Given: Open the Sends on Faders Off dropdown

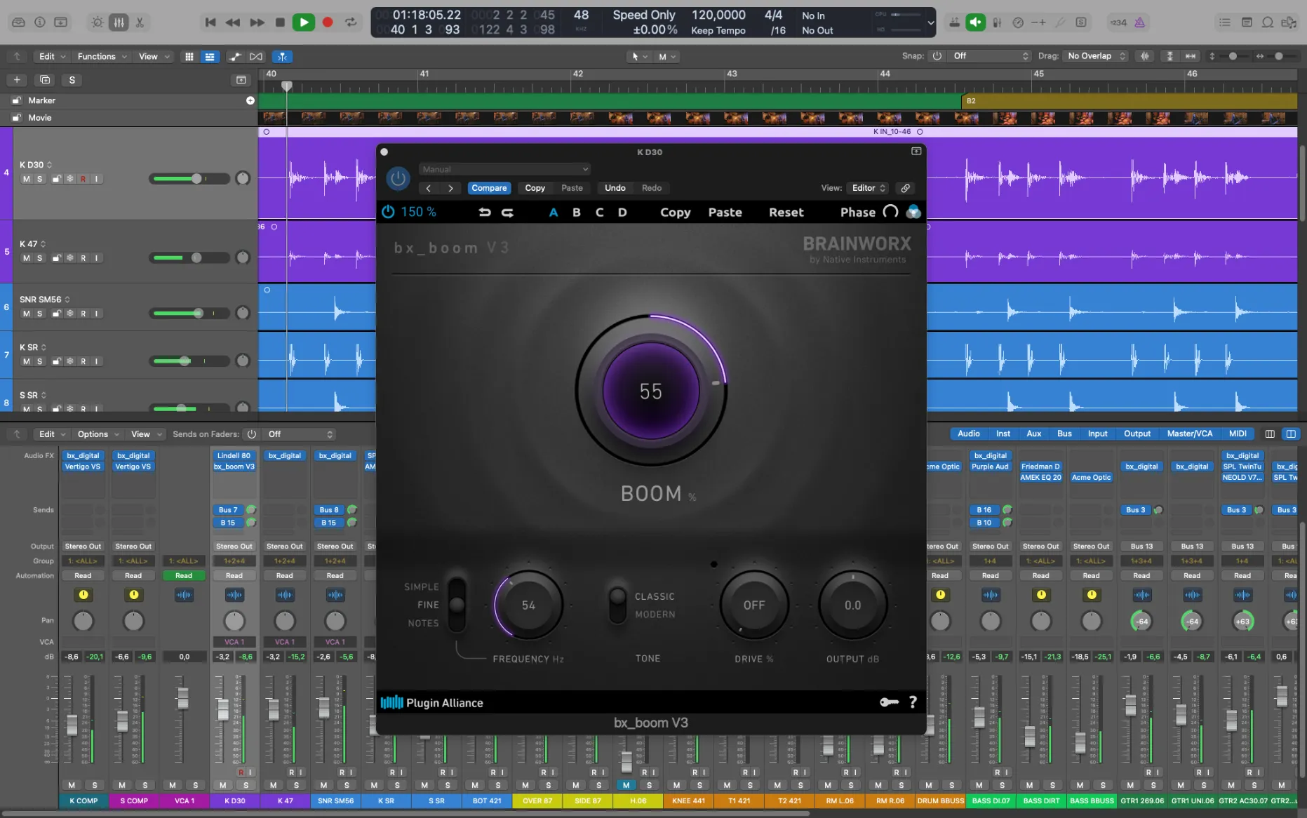Looking at the screenshot, I should tap(300, 434).
